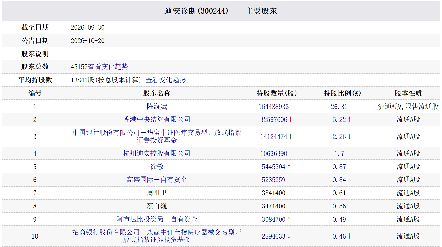Select holding quantity 10636390
Image resolution: width=442 pixels, height=247 pixels.
(x=274, y=153)
